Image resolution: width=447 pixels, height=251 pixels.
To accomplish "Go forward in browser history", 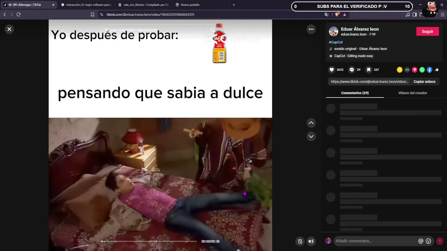I will pos(12,15).
